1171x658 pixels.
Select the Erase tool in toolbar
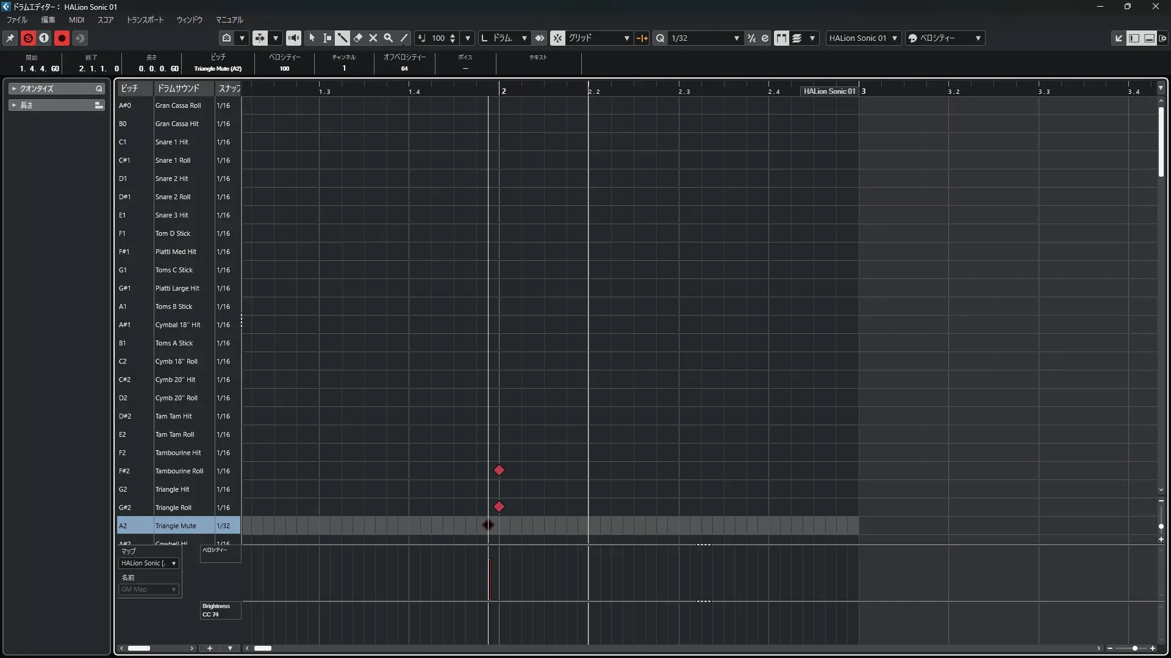[x=358, y=38]
